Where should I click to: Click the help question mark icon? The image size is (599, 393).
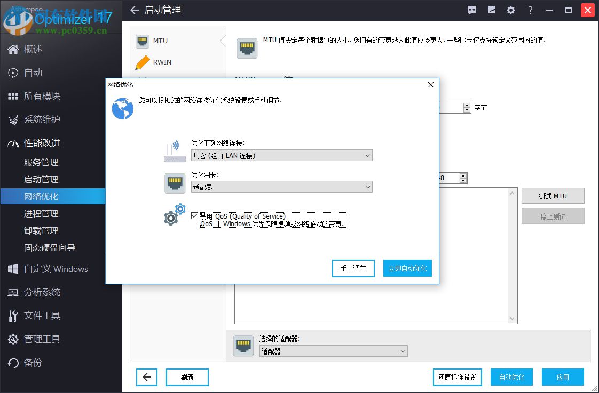click(530, 10)
